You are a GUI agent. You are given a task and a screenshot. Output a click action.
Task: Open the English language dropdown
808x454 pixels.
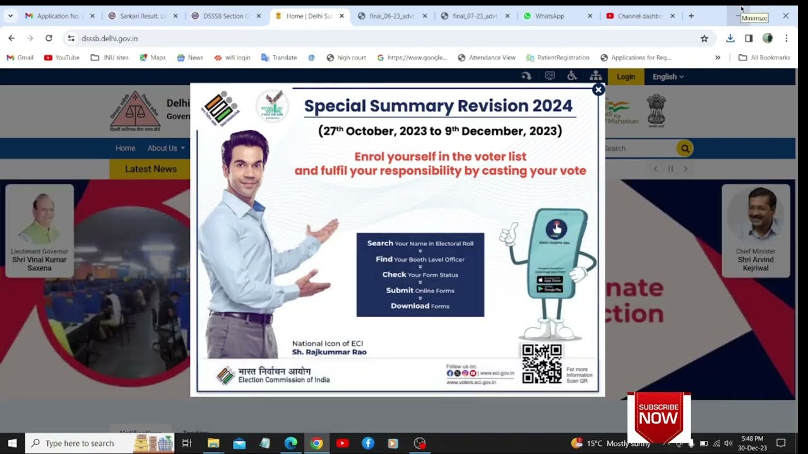click(668, 77)
